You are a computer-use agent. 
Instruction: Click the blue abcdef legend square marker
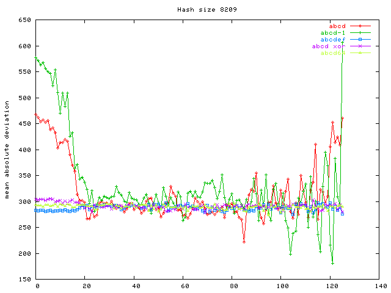[x=360, y=40]
